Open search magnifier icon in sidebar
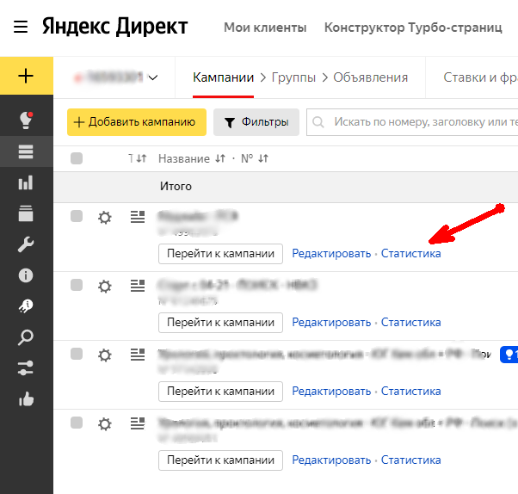 (26, 337)
